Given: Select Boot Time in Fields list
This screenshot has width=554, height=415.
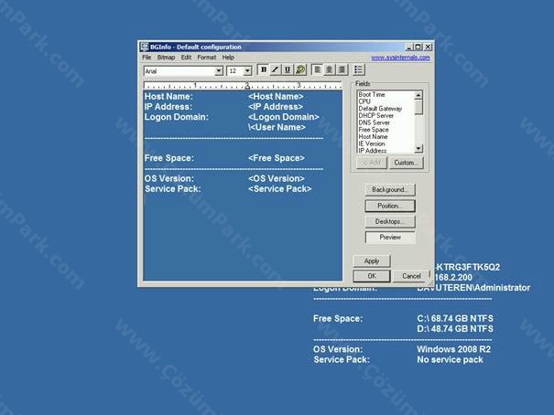Looking at the screenshot, I should click(372, 94).
